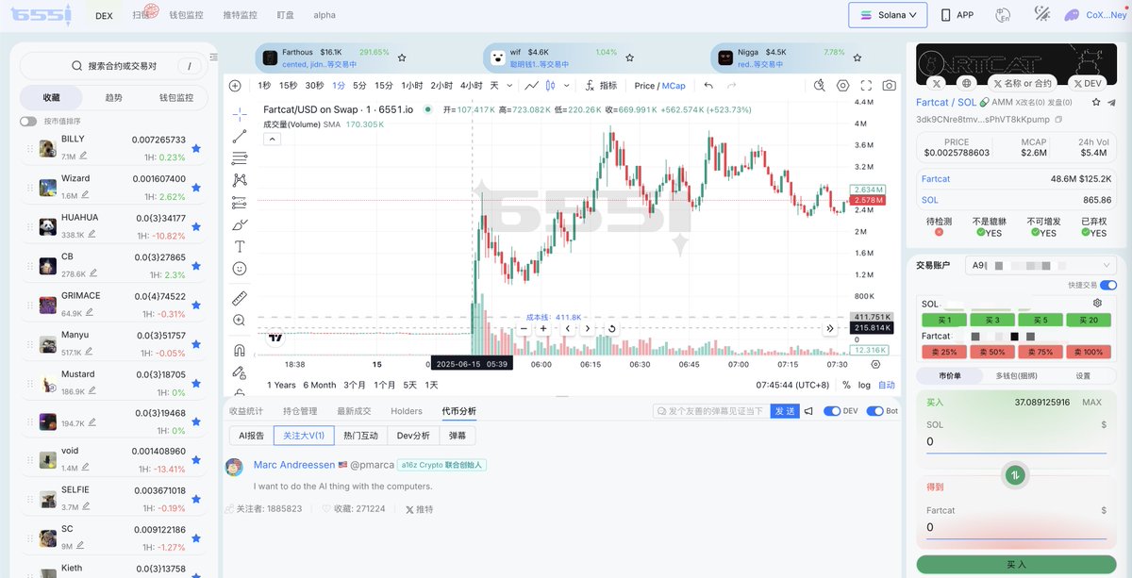Open the 交易账户 account selector
This screenshot has height=578, width=1132.
coord(1041,266)
